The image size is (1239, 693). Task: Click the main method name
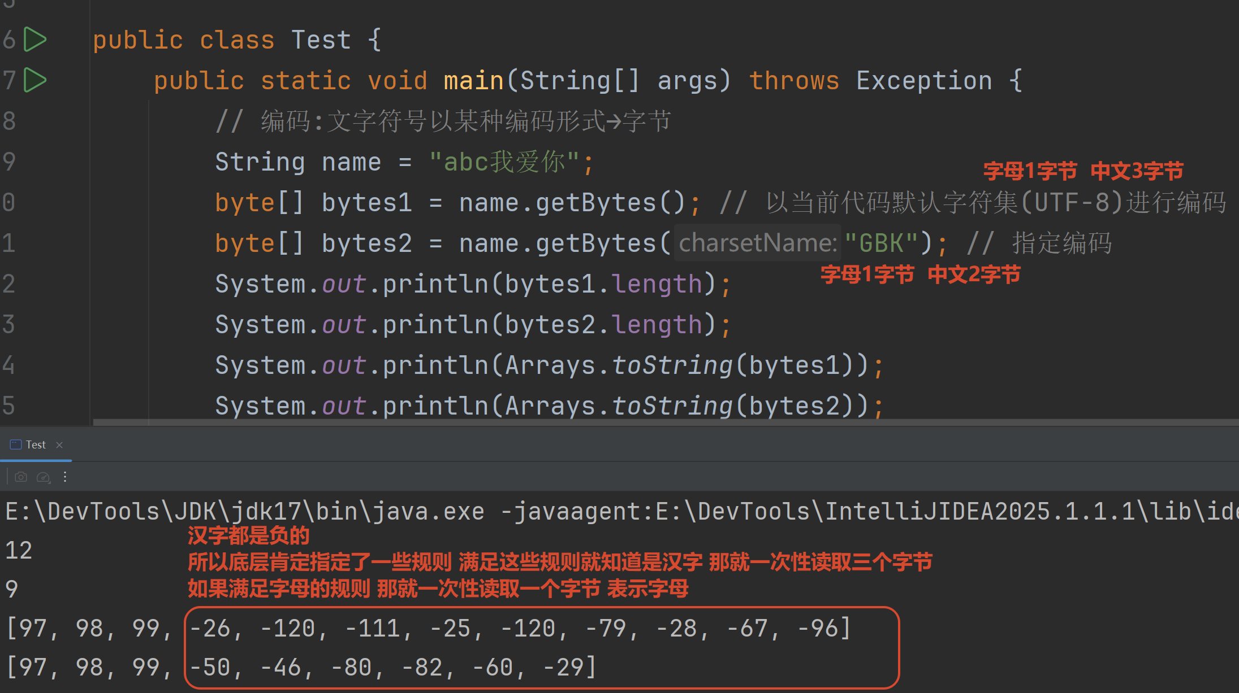coord(473,80)
